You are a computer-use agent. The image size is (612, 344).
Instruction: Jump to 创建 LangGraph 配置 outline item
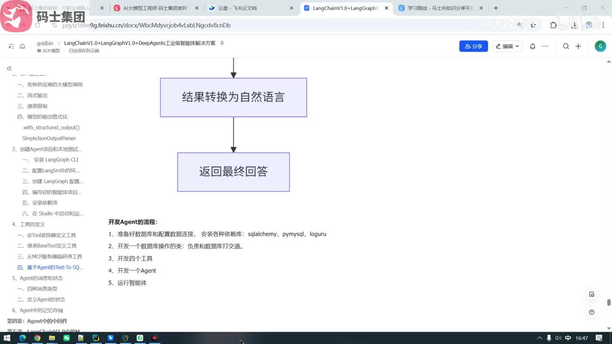[x=53, y=181]
